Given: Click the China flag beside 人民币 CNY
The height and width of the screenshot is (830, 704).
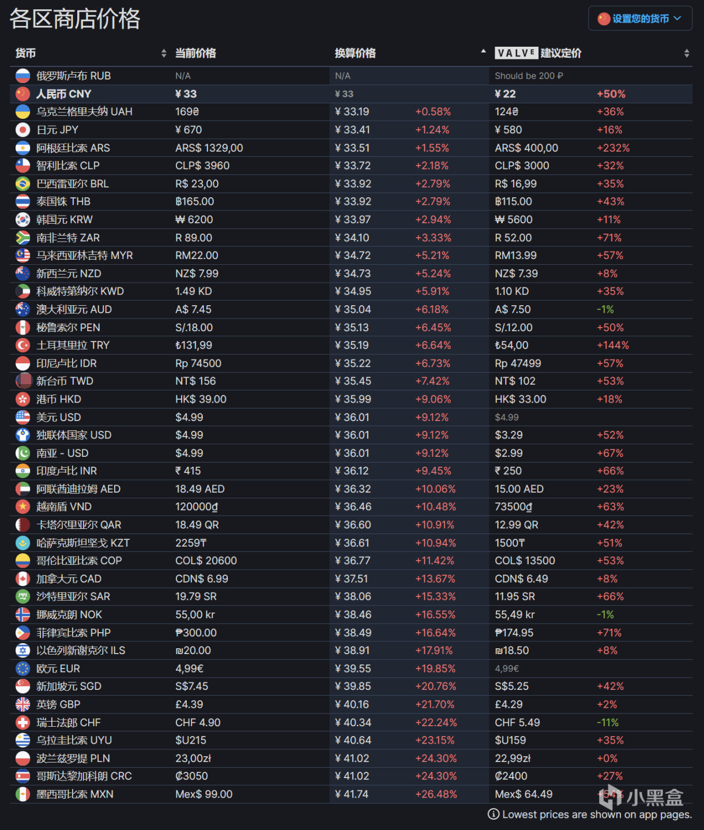Looking at the screenshot, I should (x=22, y=93).
